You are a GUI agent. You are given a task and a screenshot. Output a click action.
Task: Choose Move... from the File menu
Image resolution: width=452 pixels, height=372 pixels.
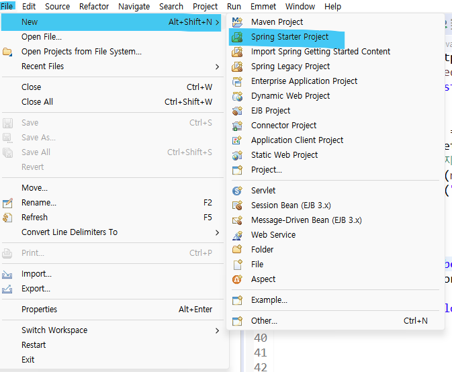[35, 188]
